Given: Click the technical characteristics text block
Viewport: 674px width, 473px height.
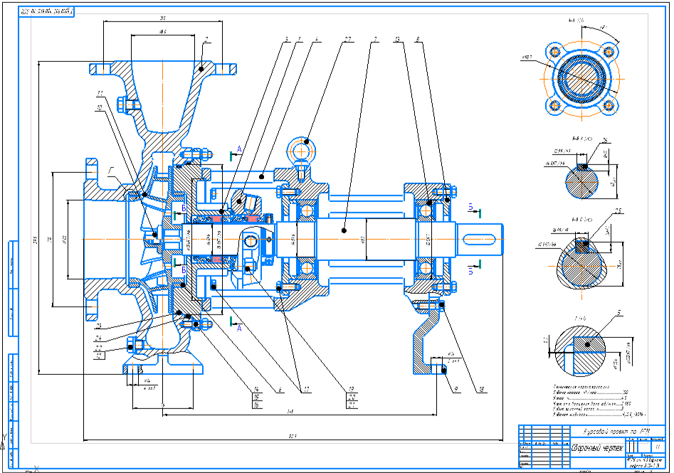Looking at the screenshot, I should tap(599, 401).
